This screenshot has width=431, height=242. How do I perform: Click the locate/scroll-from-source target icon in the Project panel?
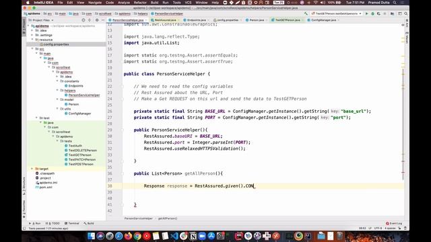pos(84,20)
